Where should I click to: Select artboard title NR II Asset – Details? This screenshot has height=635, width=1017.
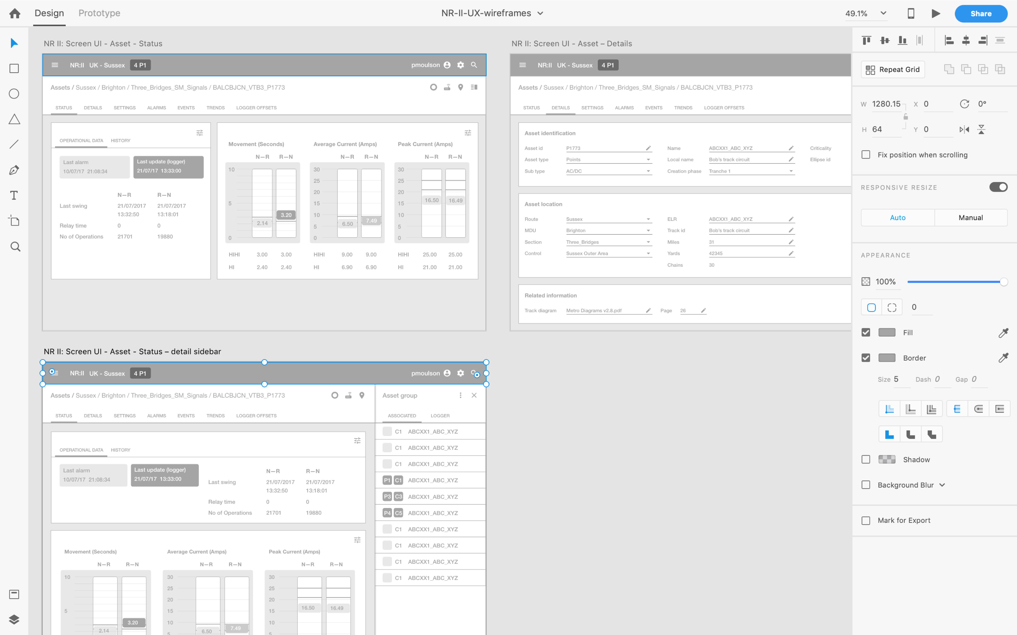coord(572,43)
